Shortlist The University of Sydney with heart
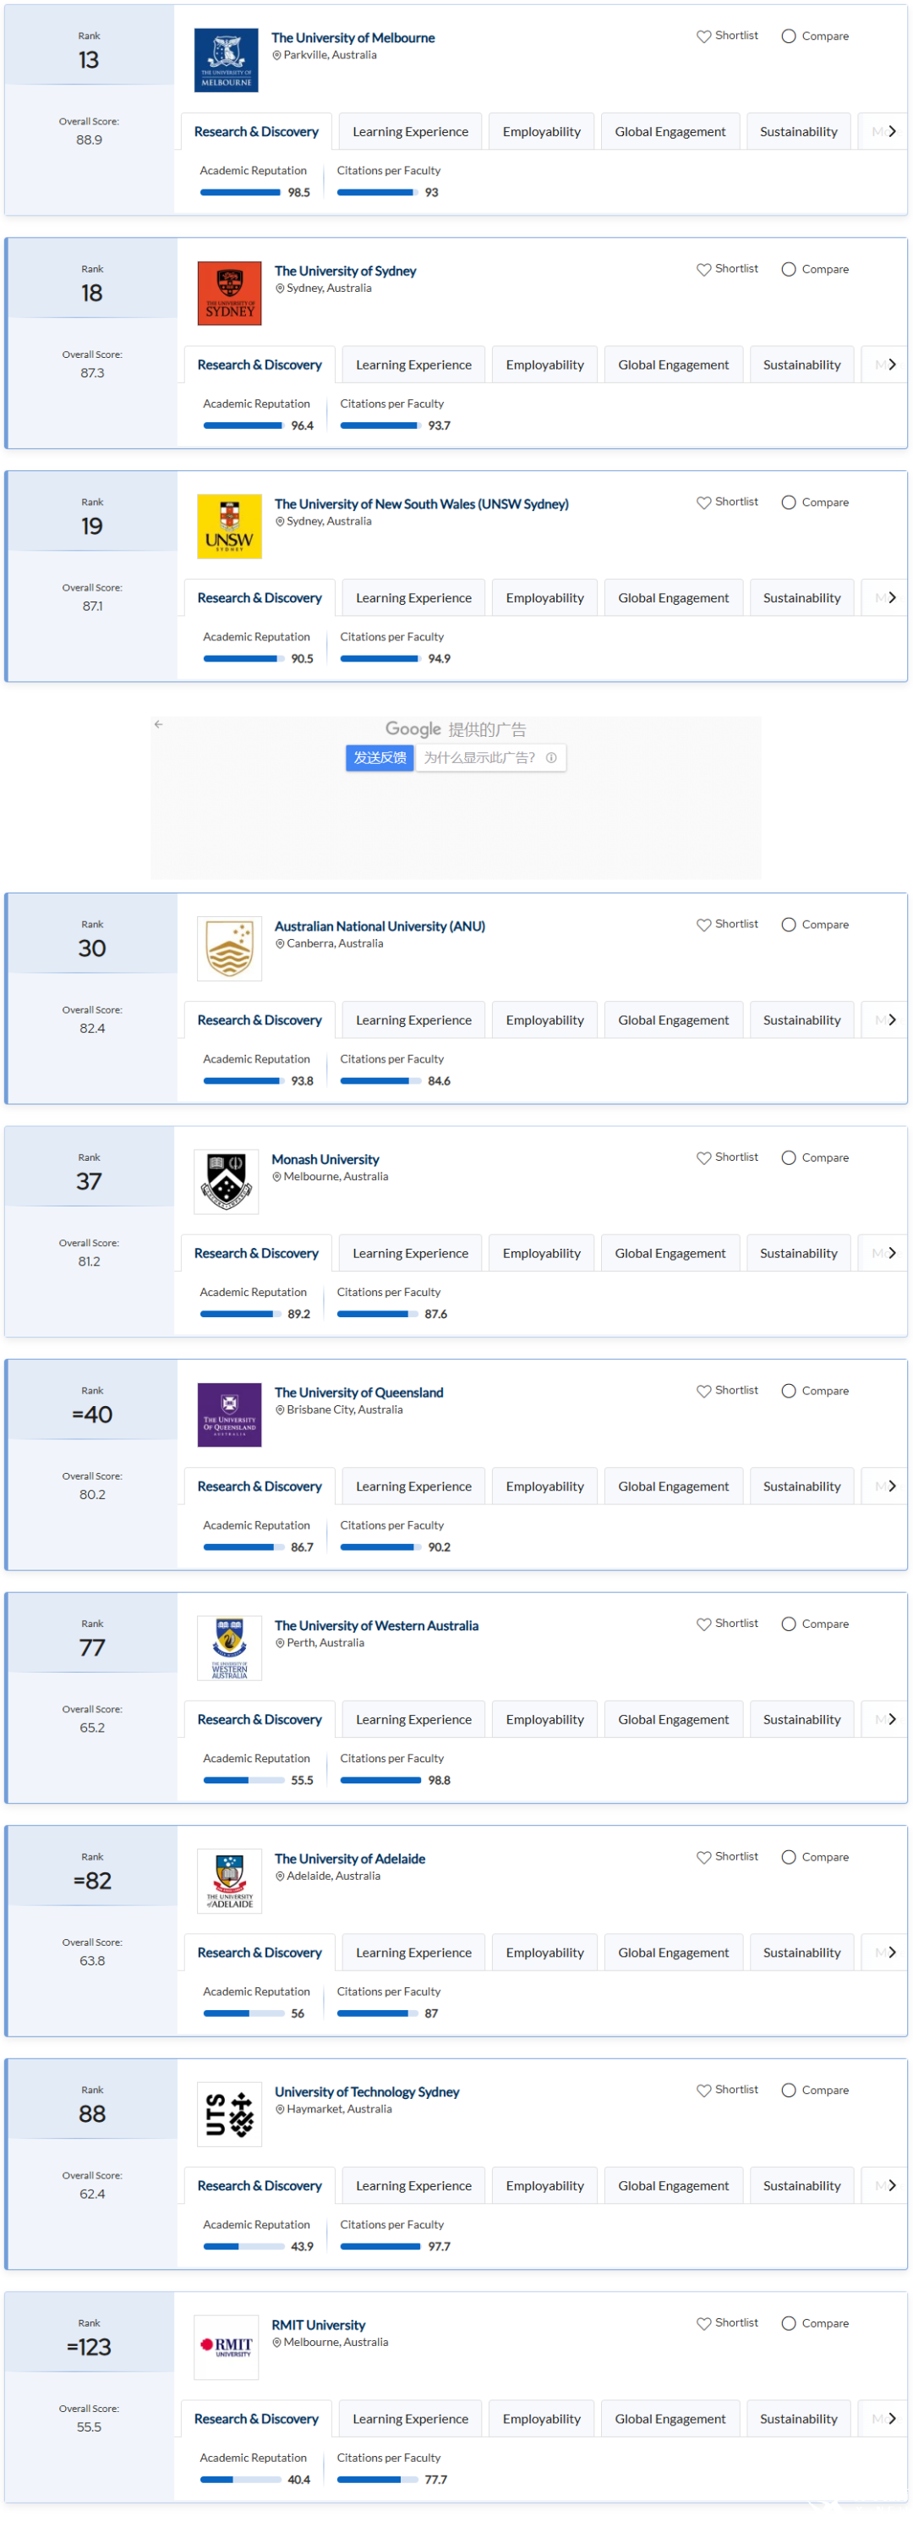The height and width of the screenshot is (2522, 913). [x=703, y=269]
